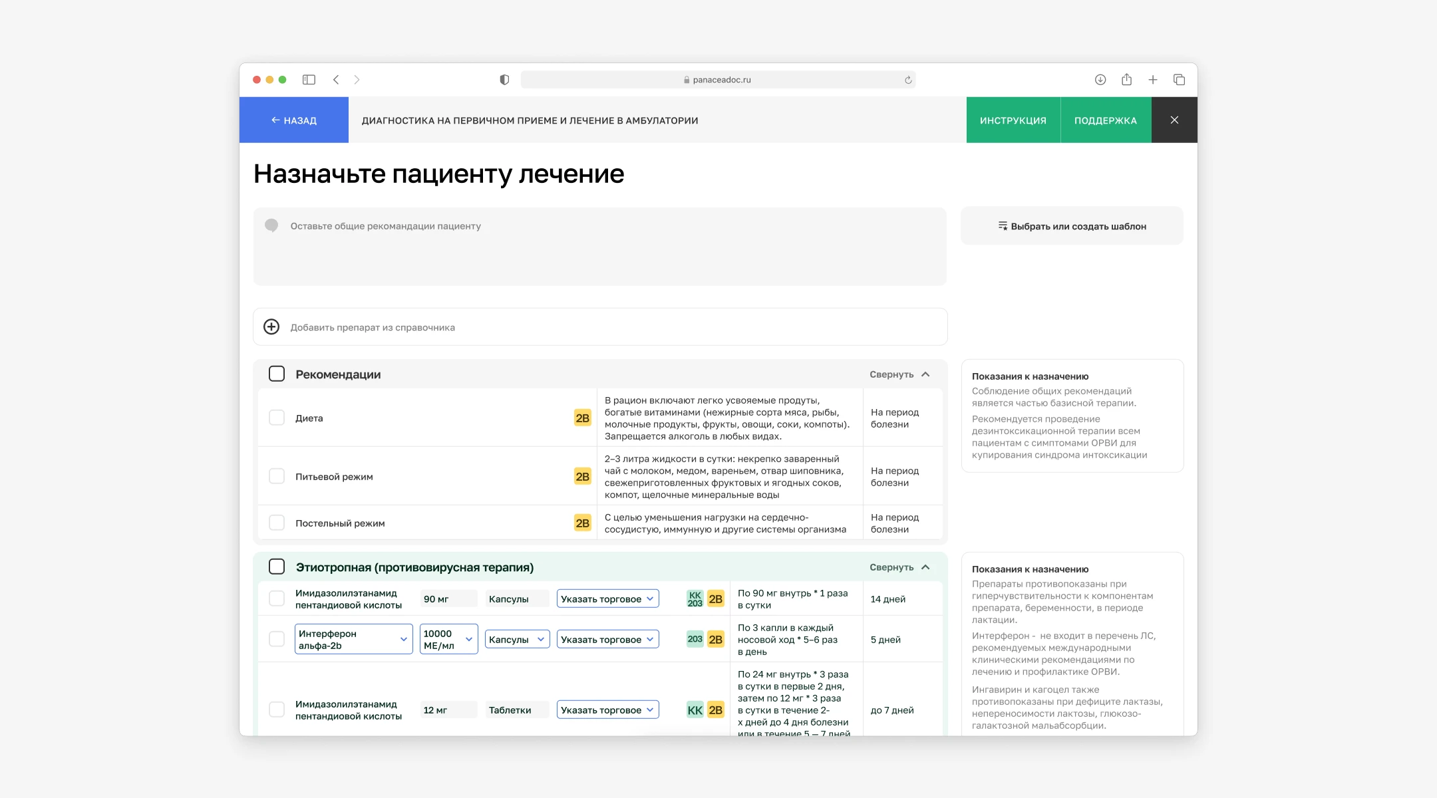Open Интерферон альфа-2b drug dropdown
The image size is (1437, 798).
(353, 639)
